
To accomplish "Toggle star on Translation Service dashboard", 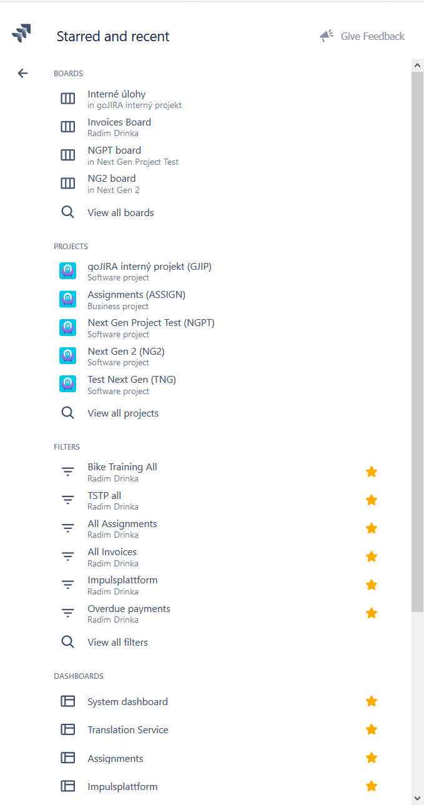I will click(372, 729).
